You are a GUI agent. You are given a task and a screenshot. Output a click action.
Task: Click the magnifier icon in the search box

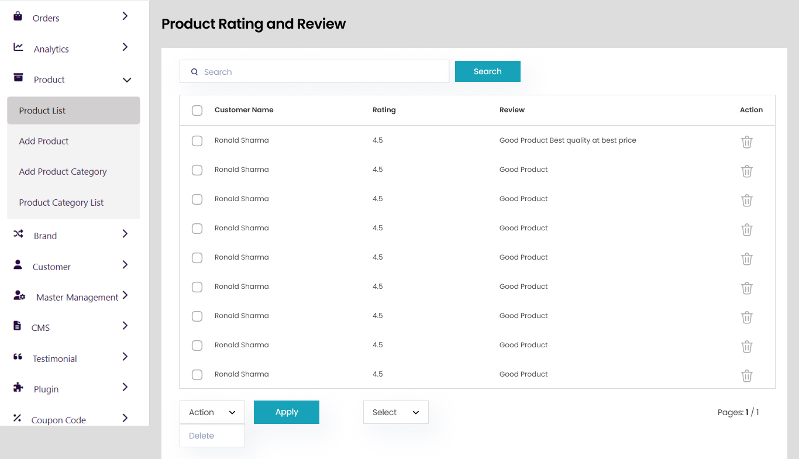pyautogui.click(x=195, y=72)
